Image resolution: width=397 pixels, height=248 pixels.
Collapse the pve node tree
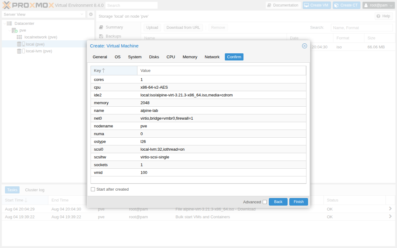[x=9, y=30]
